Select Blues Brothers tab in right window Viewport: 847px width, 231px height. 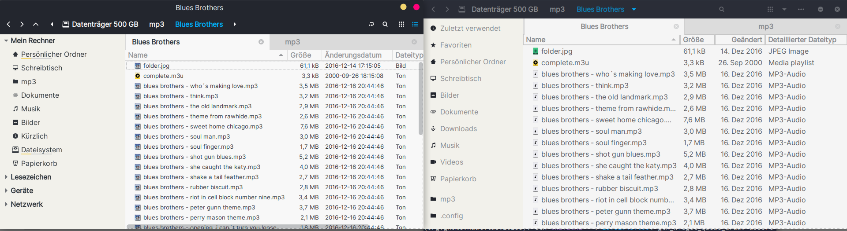604,27
